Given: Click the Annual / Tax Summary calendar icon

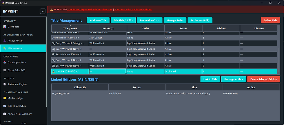Looking at the screenshot, I should (5, 114).
